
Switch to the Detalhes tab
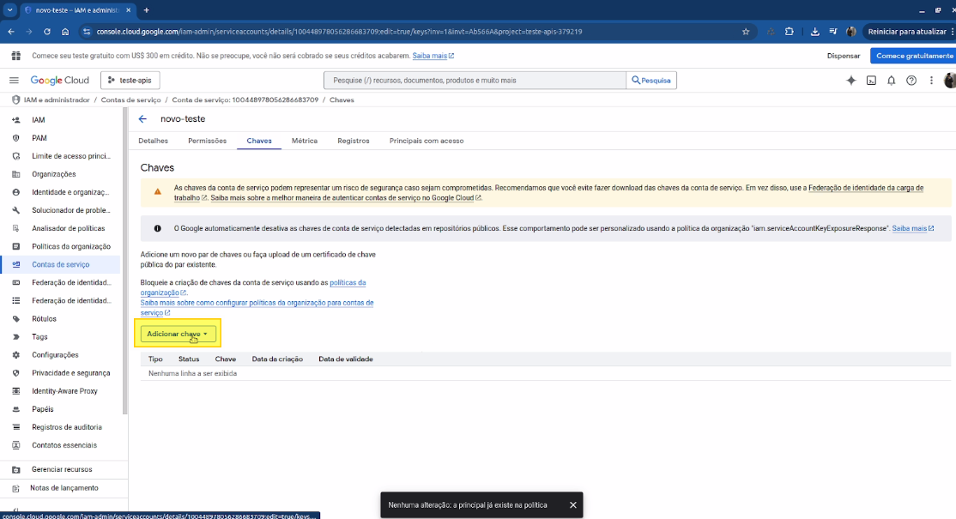coord(153,141)
